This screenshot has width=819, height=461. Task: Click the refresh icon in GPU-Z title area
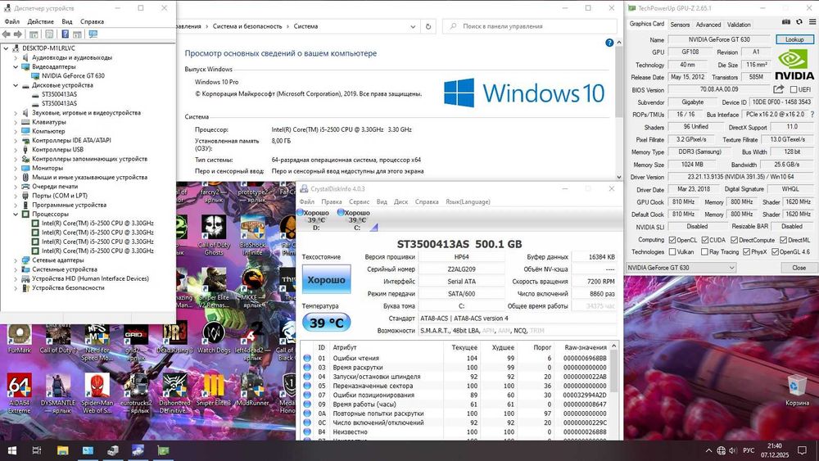[799, 22]
